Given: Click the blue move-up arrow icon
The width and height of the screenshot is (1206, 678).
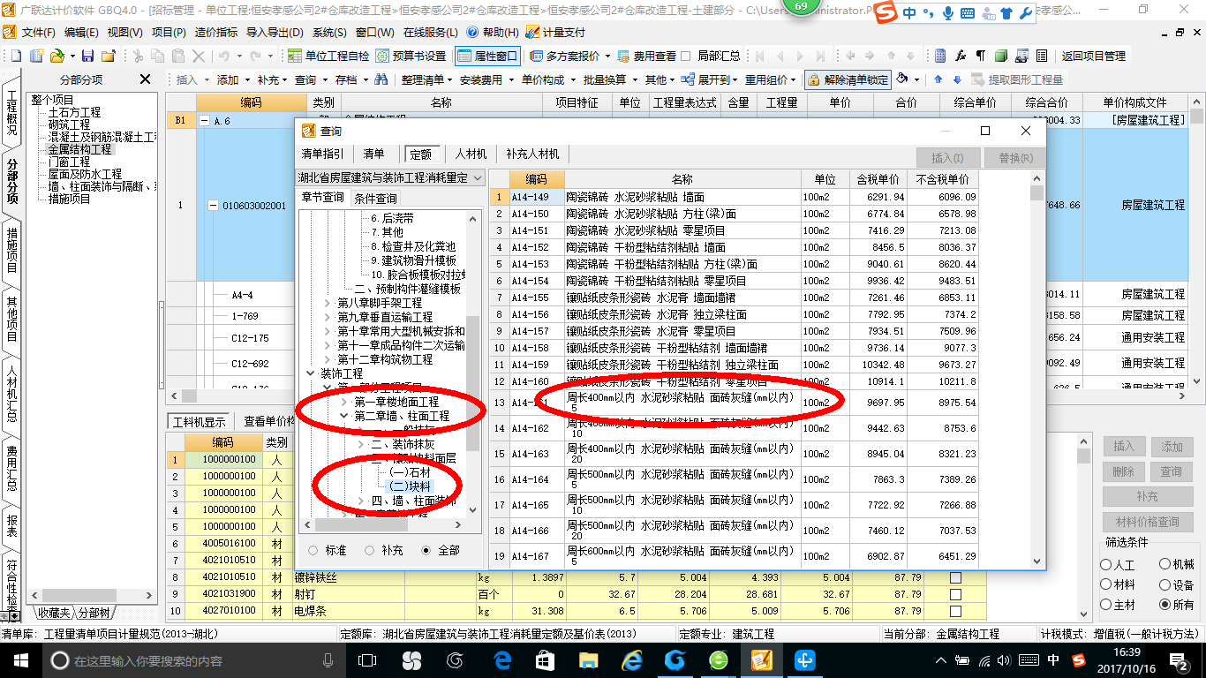Looking at the screenshot, I should pos(938,79).
